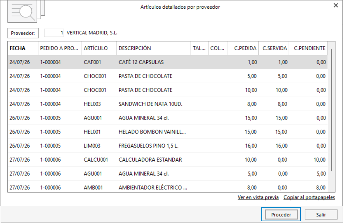This screenshot has width=343, height=223.
Task: Open Ver en vista previa link
Action: 258,198
